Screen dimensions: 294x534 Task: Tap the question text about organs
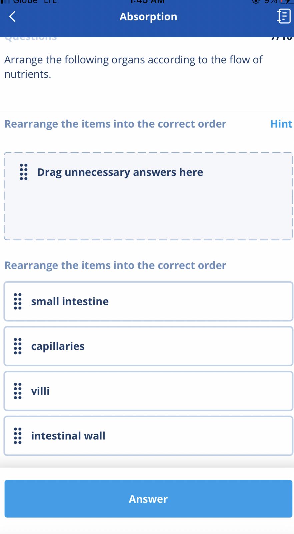[x=133, y=67]
